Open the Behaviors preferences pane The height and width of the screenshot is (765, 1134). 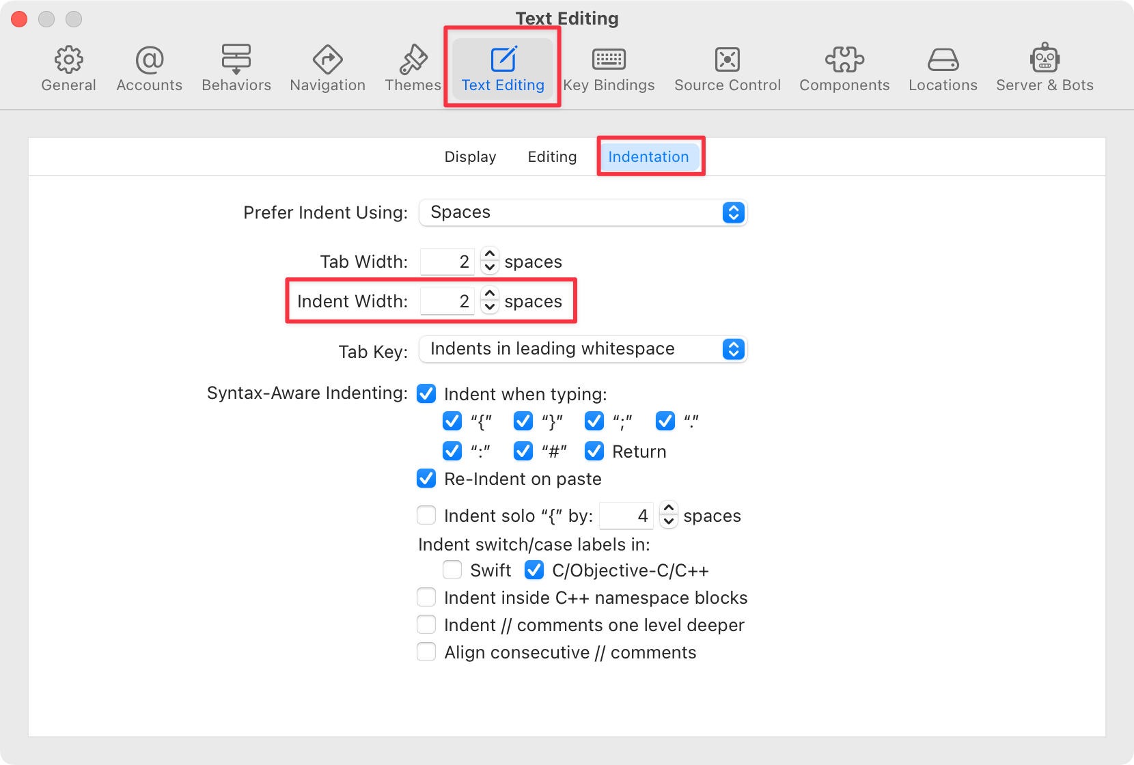[236, 69]
